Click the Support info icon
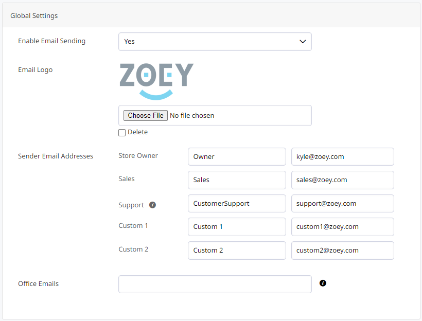 coord(153,205)
